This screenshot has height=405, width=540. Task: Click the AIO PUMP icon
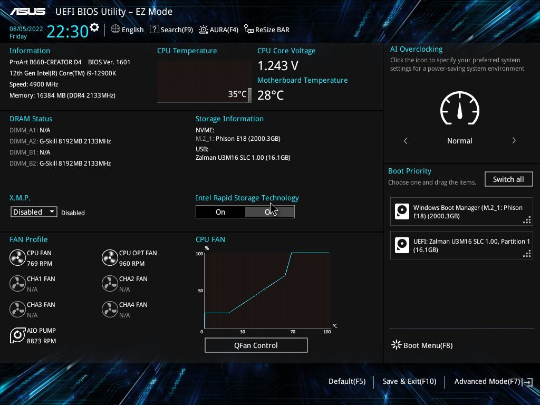pyautogui.click(x=17, y=335)
